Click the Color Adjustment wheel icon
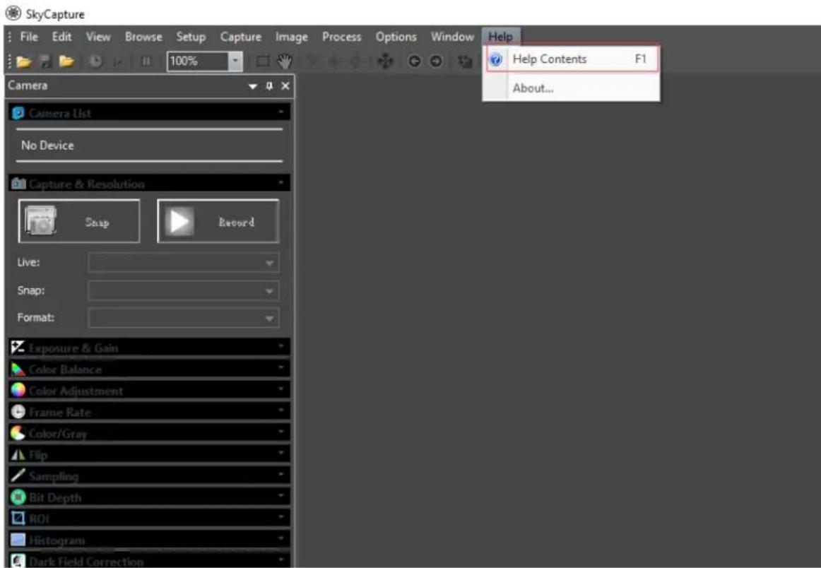The height and width of the screenshot is (568, 821). click(x=18, y=390)
